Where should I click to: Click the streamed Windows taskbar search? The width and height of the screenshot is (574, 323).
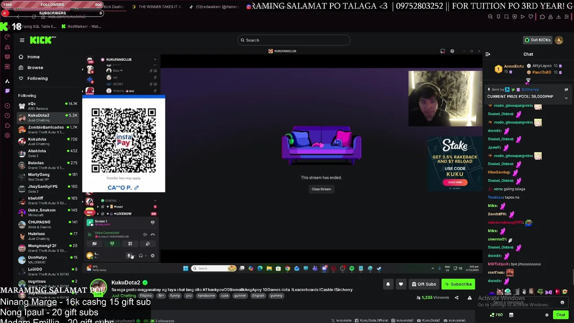pyautogui.click(x=214, y=269)
